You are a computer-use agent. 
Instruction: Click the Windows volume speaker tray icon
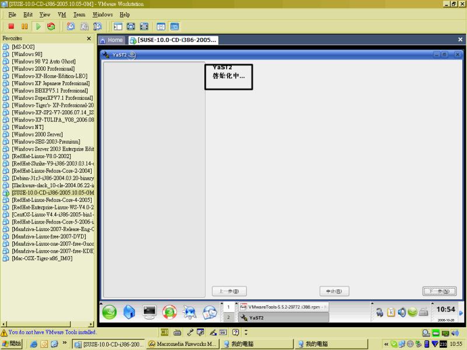(x=455, y=332)
